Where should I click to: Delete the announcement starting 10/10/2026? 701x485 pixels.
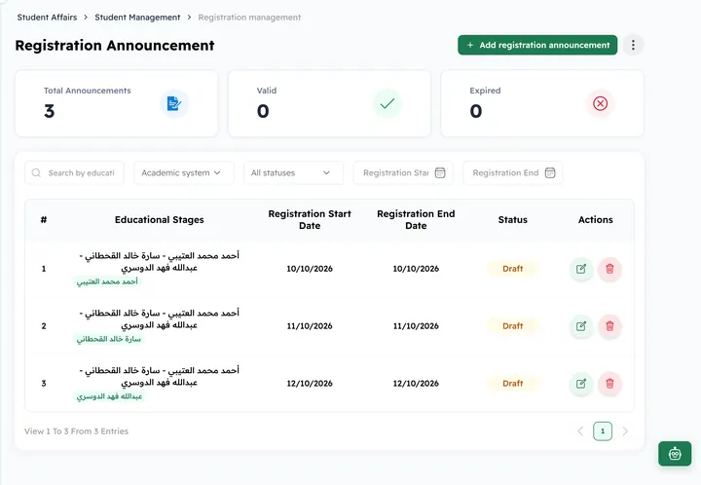click(x=609, y=269)
